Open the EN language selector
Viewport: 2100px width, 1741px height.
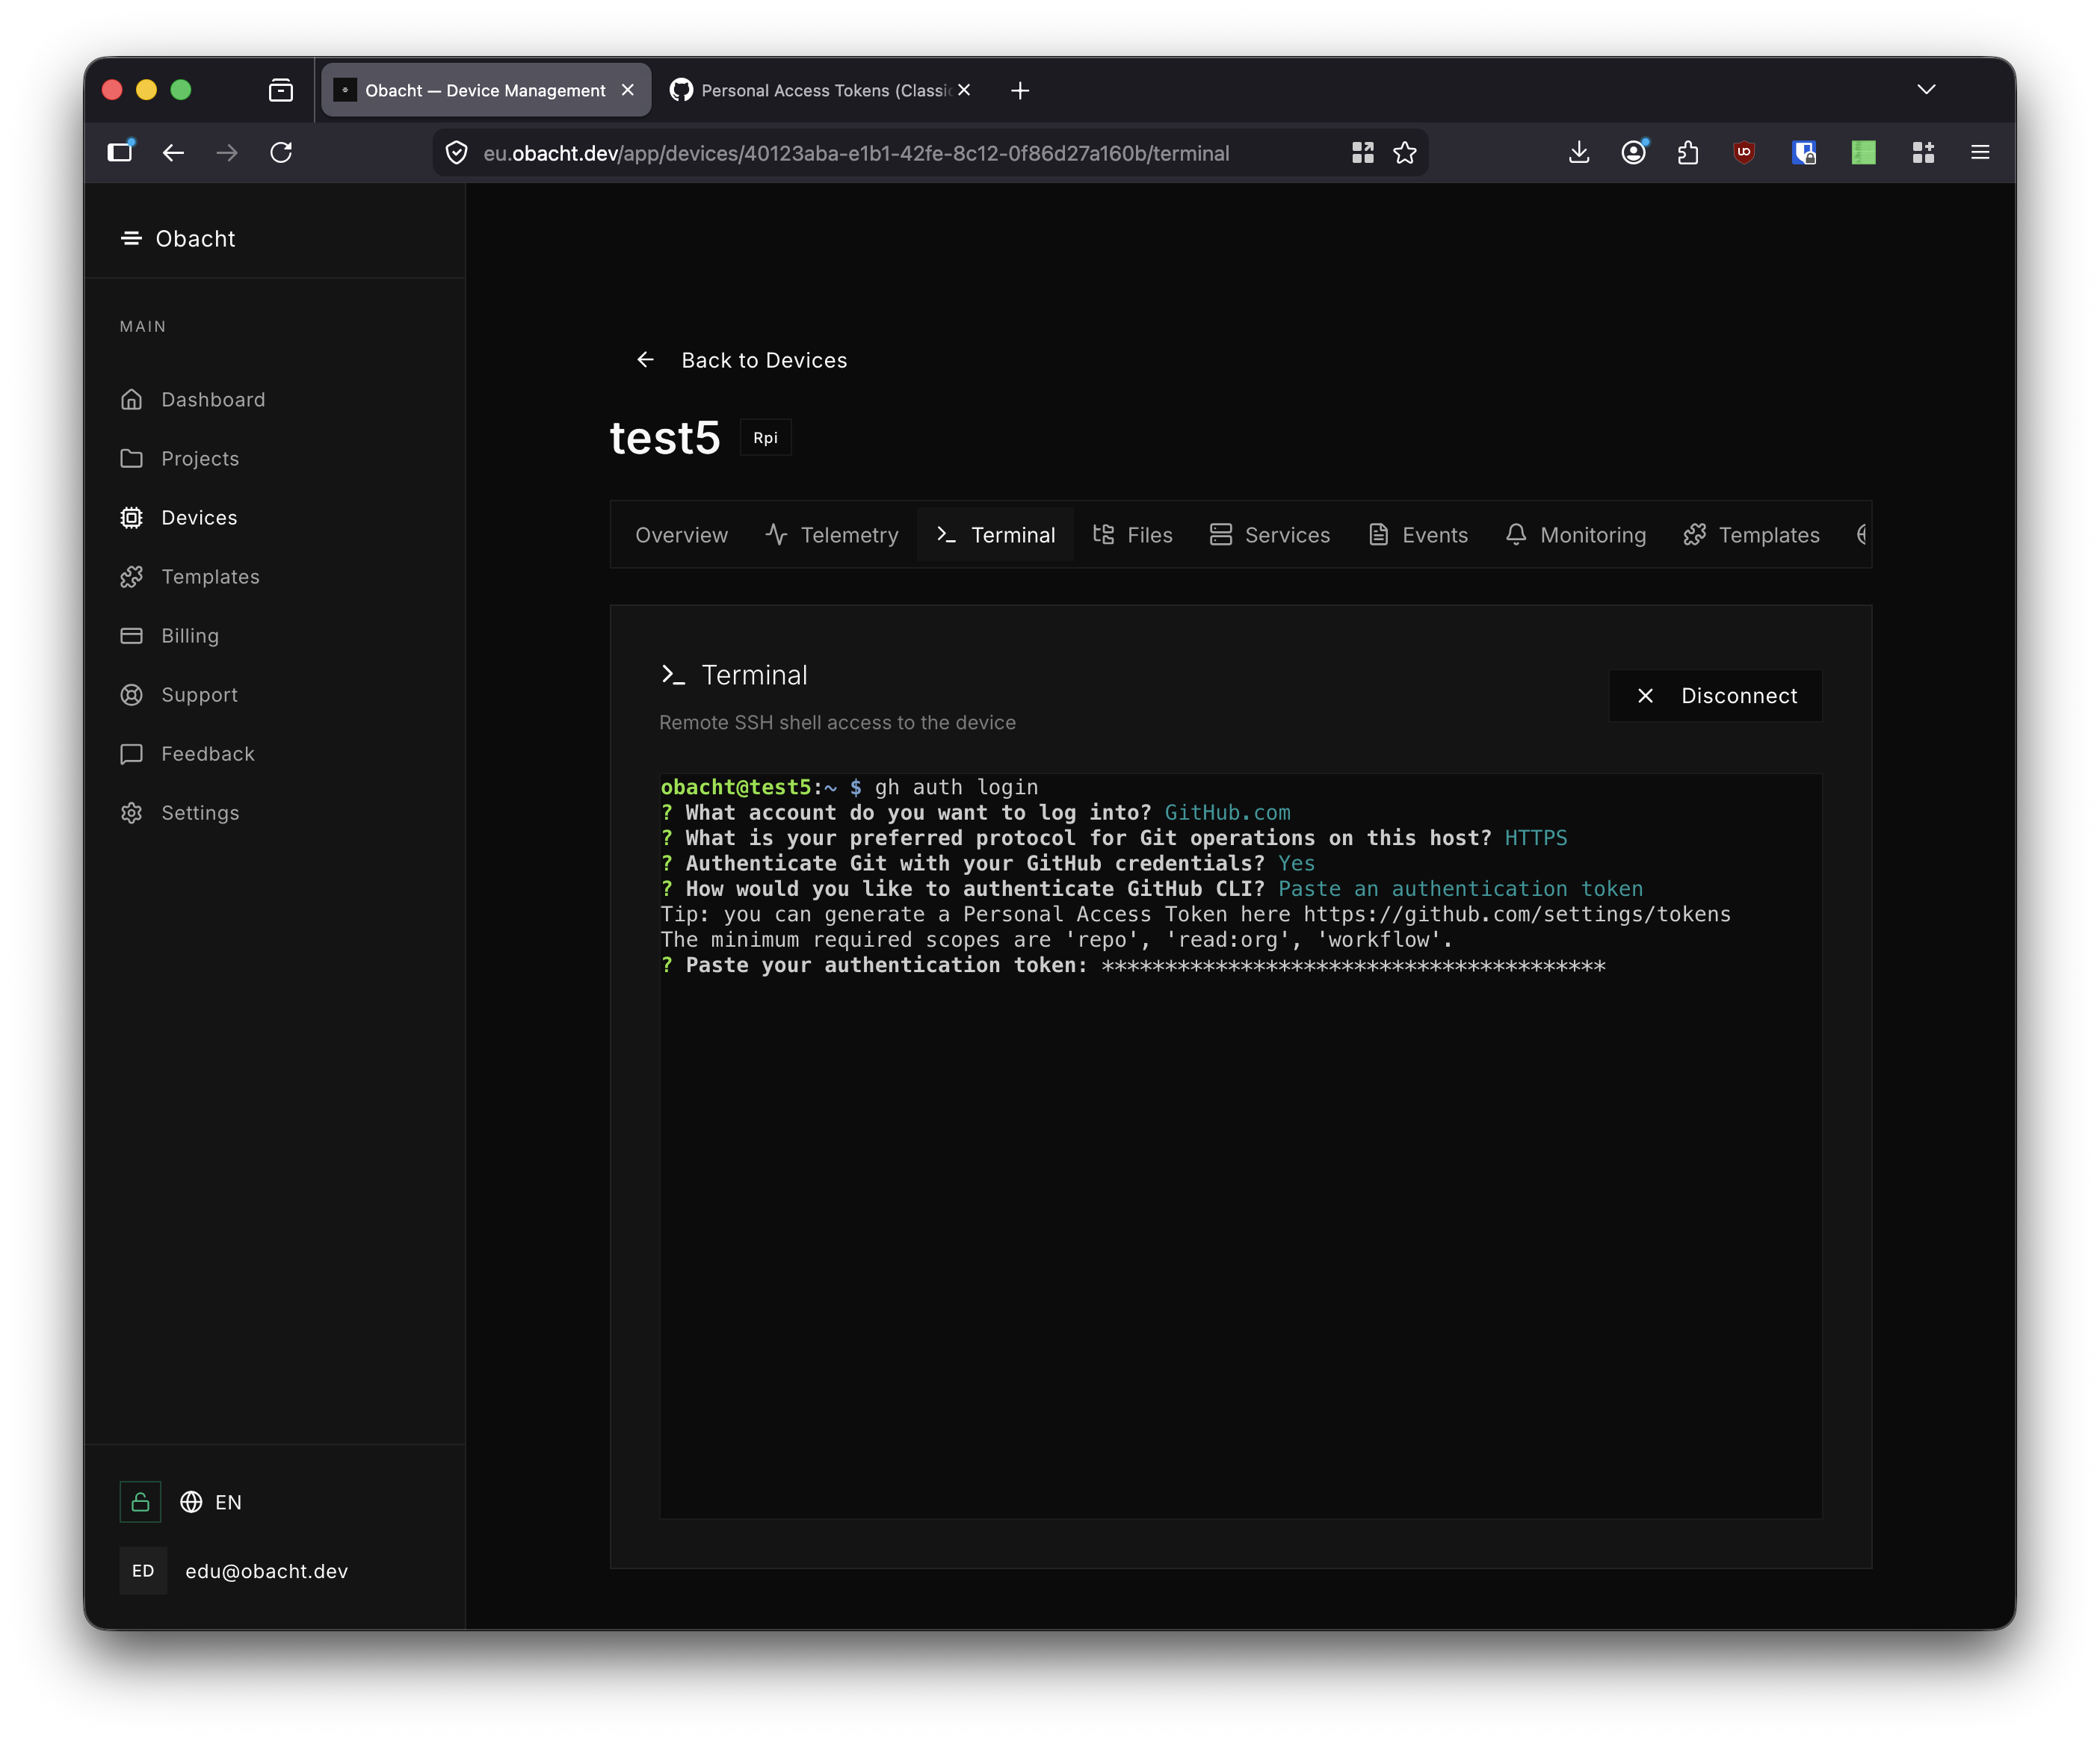[x=211, y=1502]
